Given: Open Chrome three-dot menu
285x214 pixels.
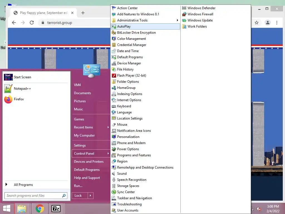Looking at the screenshot, I should point(277,23).
